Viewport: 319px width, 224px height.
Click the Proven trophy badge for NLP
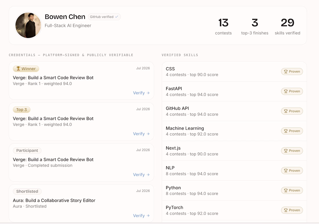coord(292,171)
